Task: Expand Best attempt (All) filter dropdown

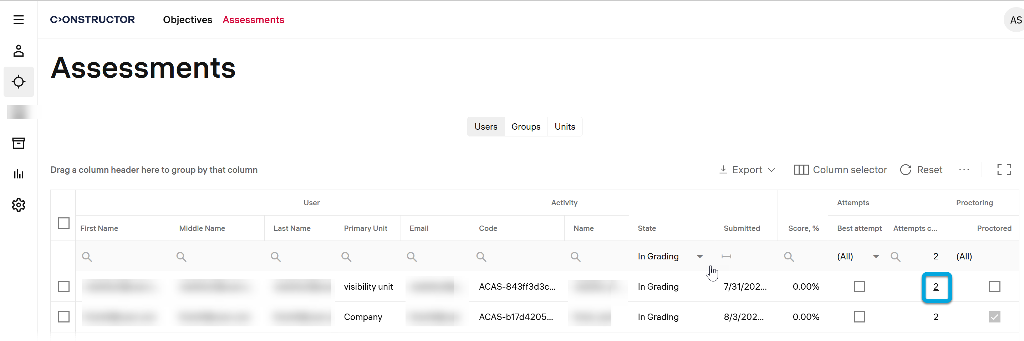Action: tap(875, 257)
